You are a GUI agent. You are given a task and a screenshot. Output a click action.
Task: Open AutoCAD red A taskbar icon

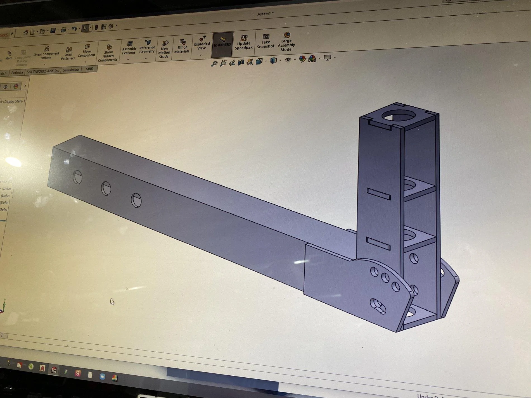[42, 368]
